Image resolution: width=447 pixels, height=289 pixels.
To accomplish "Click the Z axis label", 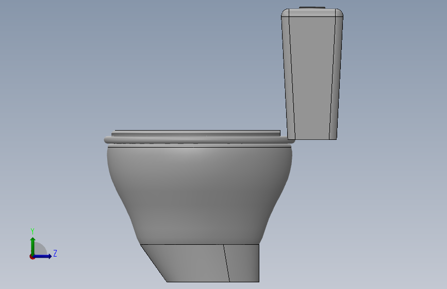I will click(x=55, y=254).
